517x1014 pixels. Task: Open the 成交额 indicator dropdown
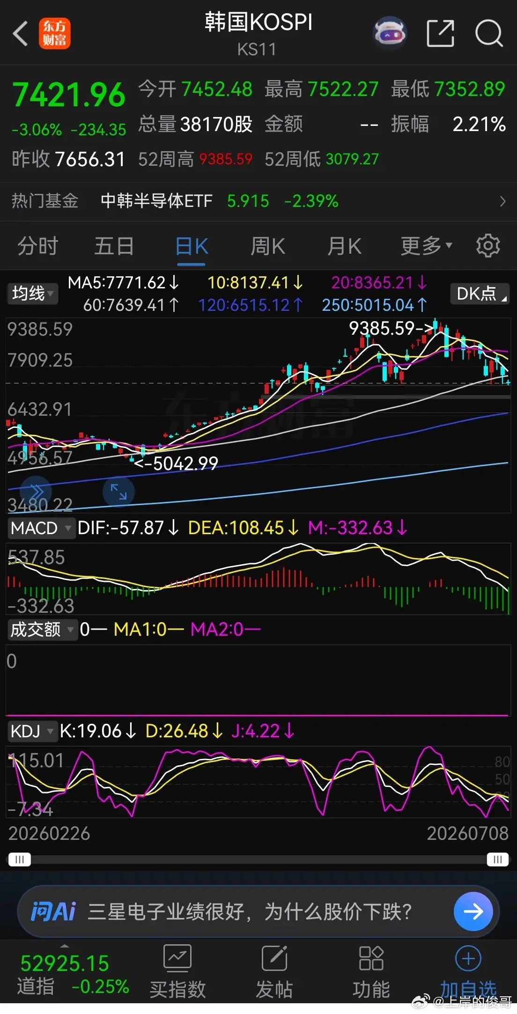click(42, 629)
